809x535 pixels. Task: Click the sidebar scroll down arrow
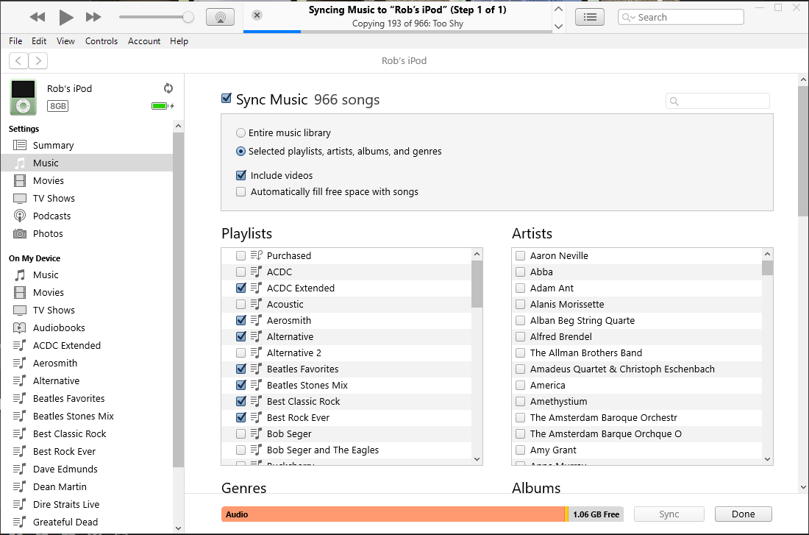pos(178,528)
